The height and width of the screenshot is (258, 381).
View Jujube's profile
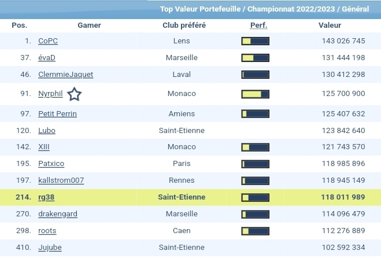pos(50,248)
